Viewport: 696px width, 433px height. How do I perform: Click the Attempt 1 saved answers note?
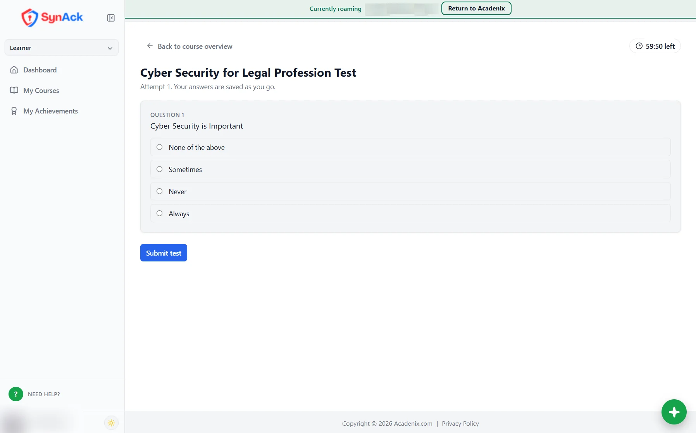pyautogui.click(x=208, y=87)
